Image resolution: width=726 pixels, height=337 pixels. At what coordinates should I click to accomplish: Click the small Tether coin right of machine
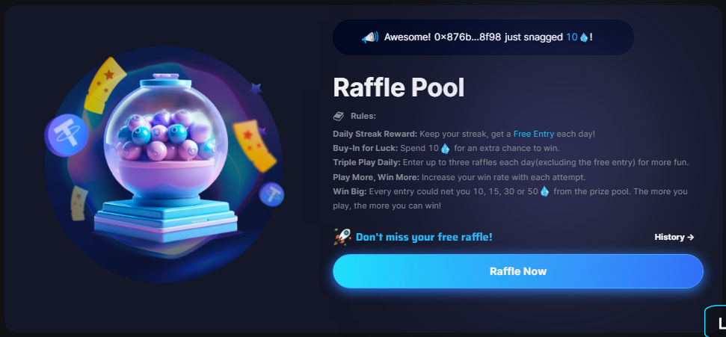pyautogui.click(x=272, y=194)
